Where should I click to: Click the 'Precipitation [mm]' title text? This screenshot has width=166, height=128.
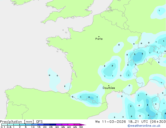click(x=17, y=122)
